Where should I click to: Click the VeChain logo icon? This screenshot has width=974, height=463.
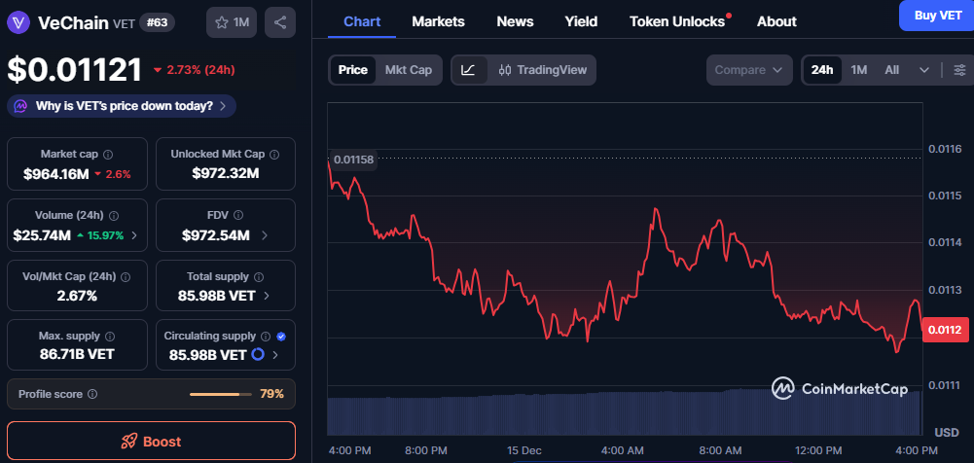pyautogui.click(x=18, y=22)
